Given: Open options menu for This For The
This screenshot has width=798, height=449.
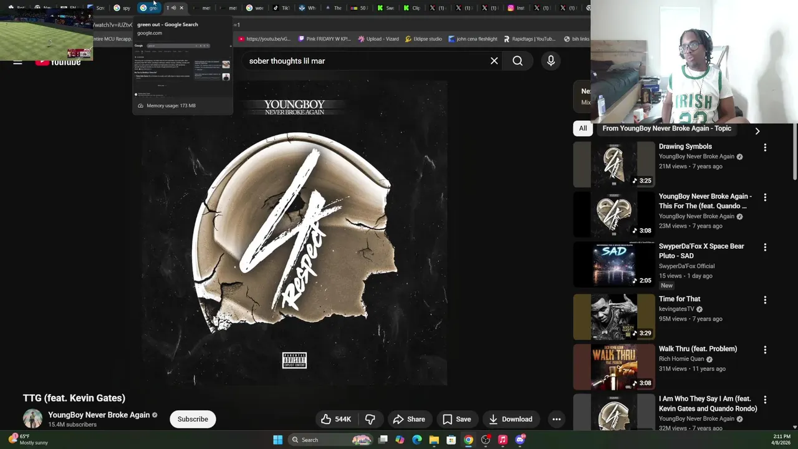Looking at the screenshot, I should click(x=765, y=197).
